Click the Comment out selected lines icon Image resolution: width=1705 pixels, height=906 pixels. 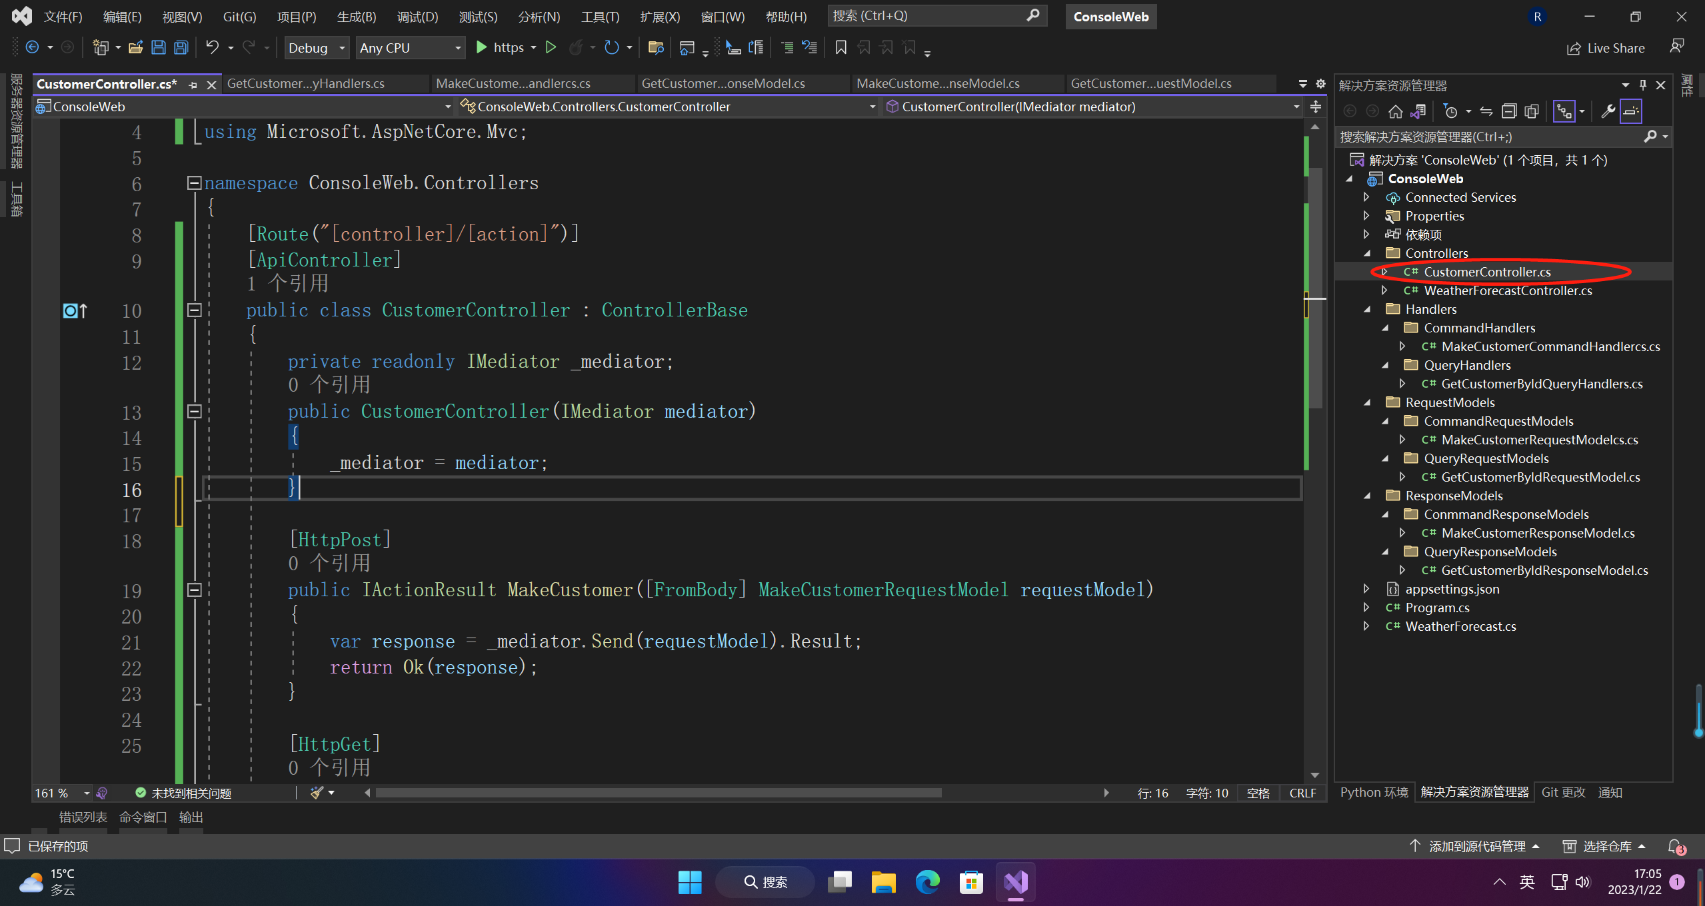(787, 47)
